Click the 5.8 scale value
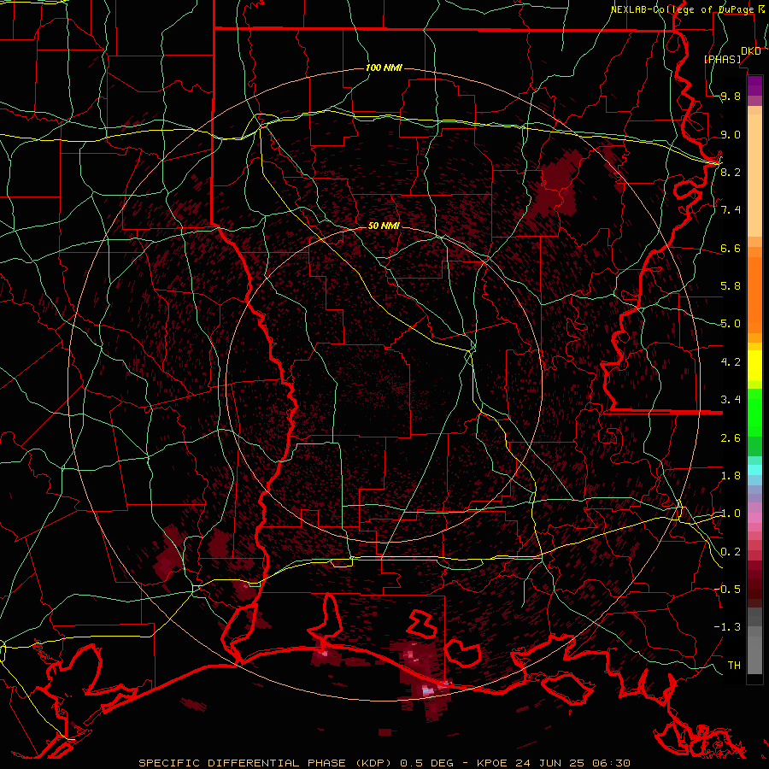Screen dimensions: 769x769 pyautogui.click(x=731, y=286)
